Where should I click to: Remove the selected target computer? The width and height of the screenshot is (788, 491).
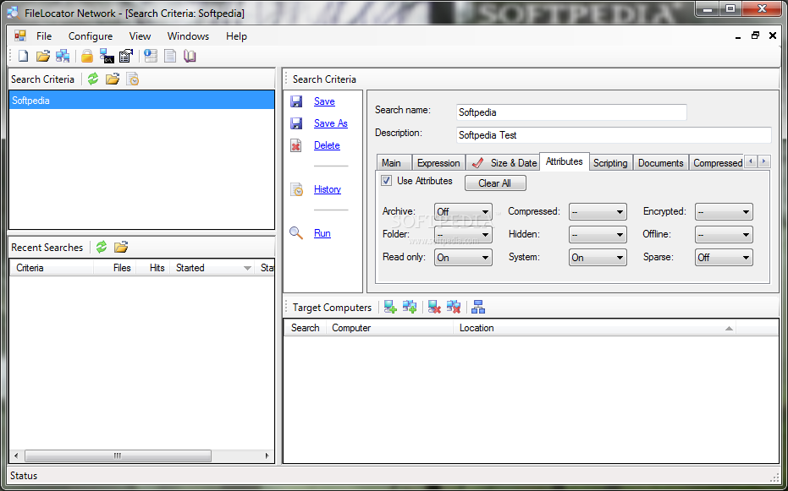click(435, 307)
